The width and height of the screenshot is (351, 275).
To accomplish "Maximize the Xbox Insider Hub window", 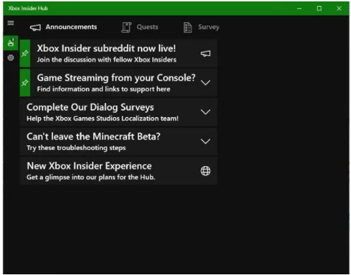I will tap(319, 8).
